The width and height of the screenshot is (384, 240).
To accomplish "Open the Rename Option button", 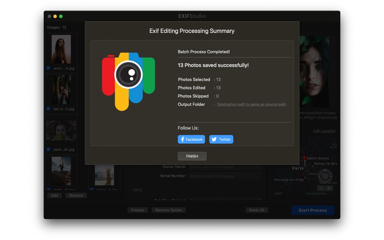I will tap(169, 210).
